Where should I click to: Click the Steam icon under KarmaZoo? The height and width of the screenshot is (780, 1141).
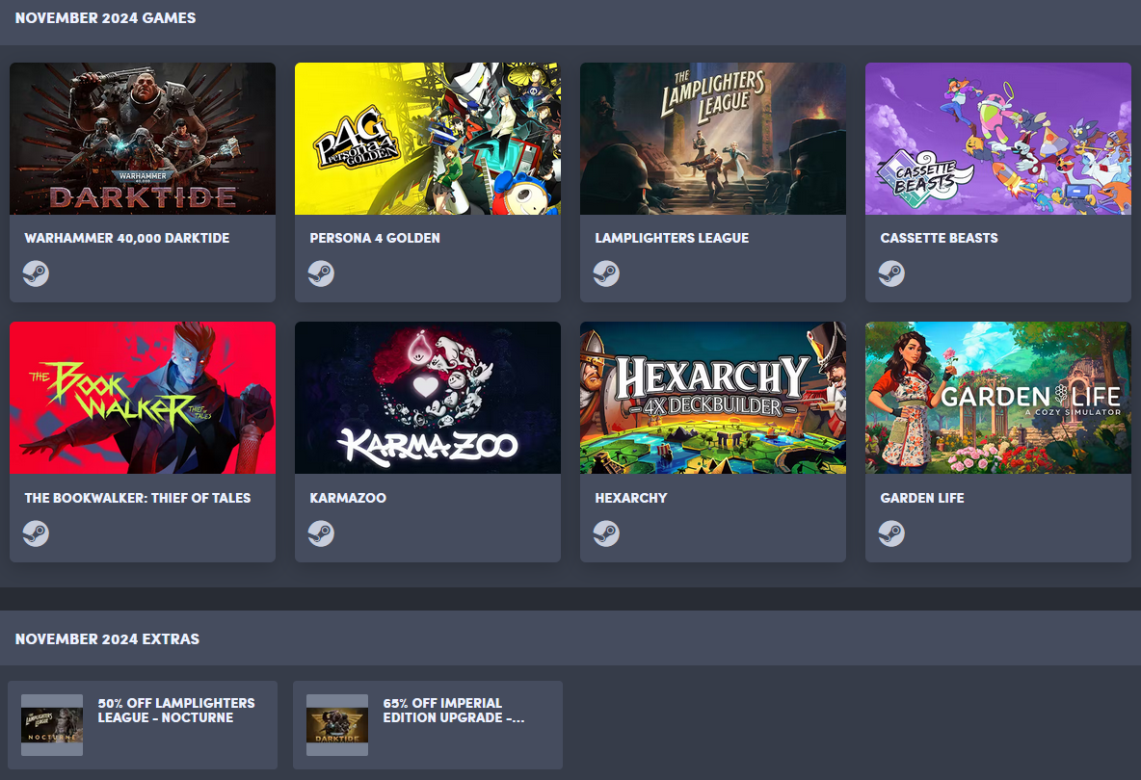(x=321, y=533)
